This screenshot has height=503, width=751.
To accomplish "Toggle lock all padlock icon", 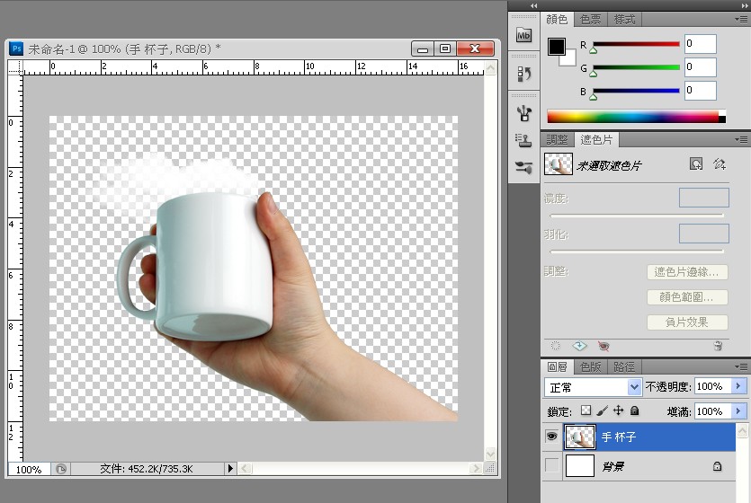I will [x=635, y=410].
